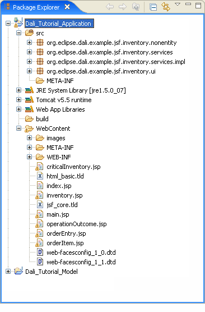Click the WebContent folder icon
This screenshot has height=312, width=205.
point(29,129)
